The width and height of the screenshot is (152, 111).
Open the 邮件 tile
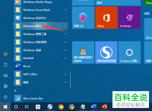click(x=118, y=3)
